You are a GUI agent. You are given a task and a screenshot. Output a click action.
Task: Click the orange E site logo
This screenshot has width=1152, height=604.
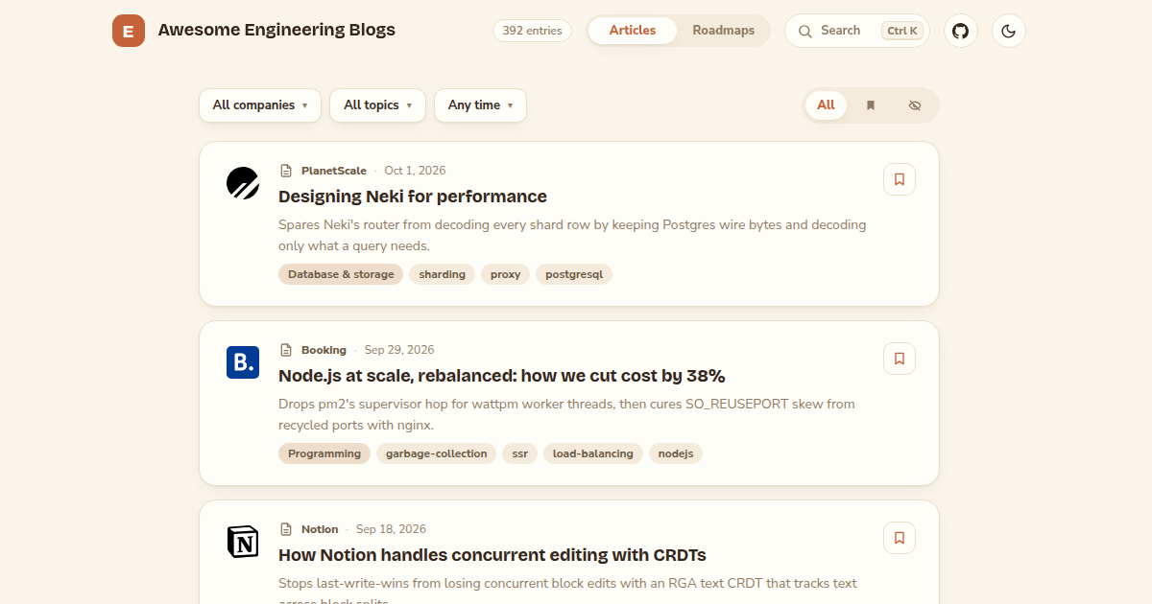click(x=129, y=31)
